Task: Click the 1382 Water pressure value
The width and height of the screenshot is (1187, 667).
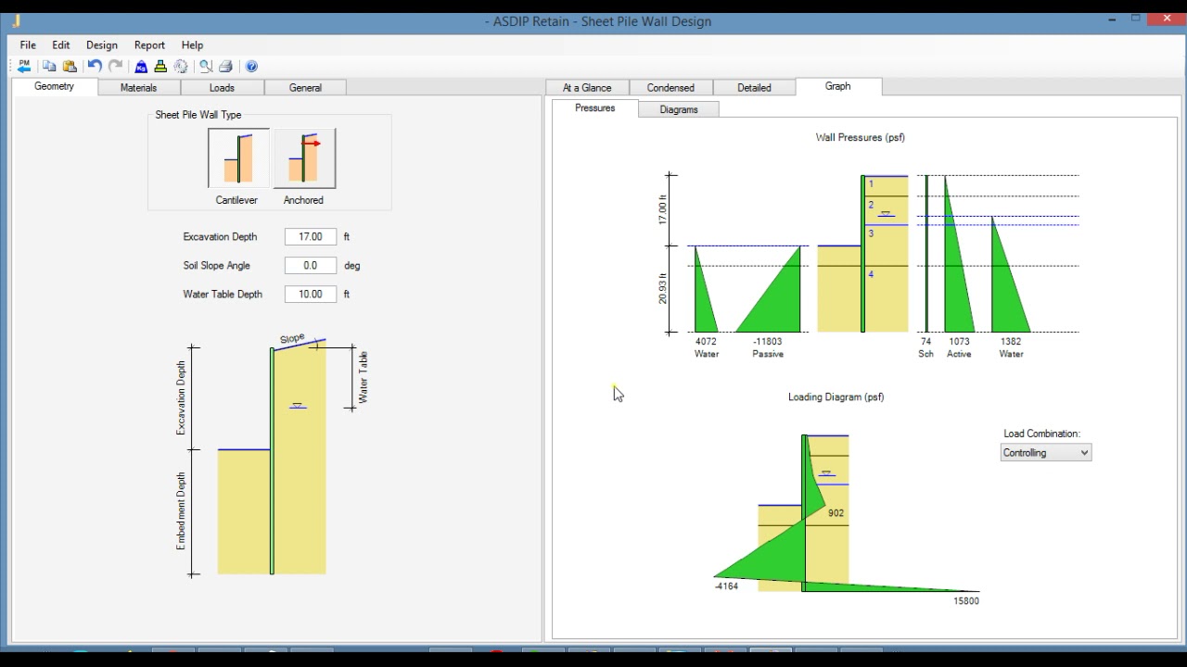Action: coord(1011,342)
